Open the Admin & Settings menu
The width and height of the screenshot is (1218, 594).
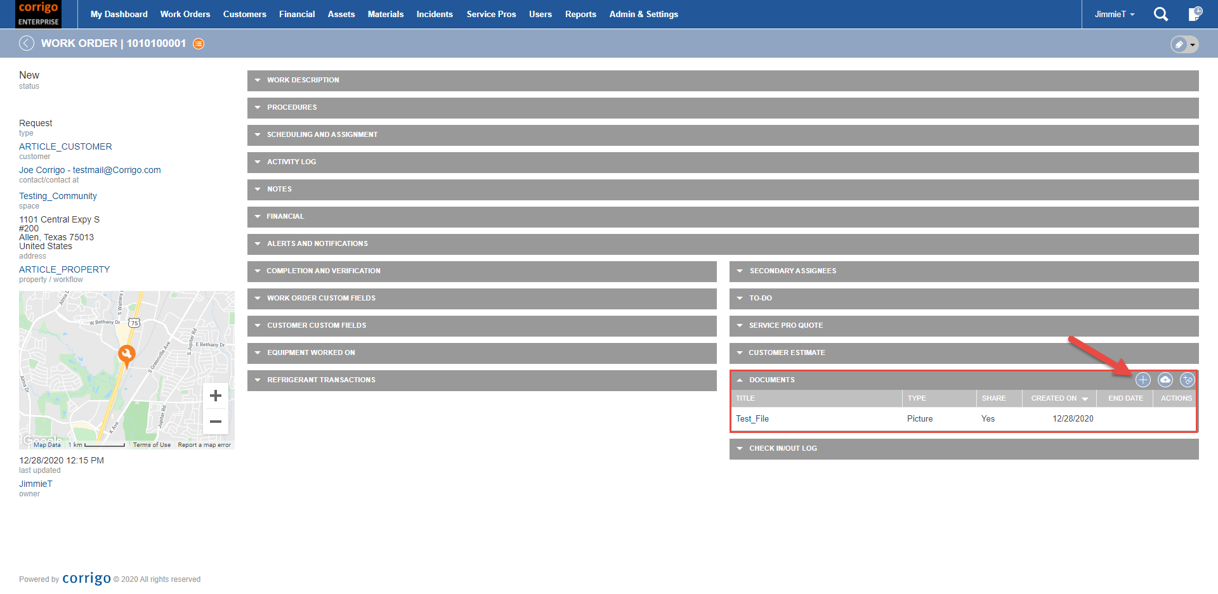(644, 14)
